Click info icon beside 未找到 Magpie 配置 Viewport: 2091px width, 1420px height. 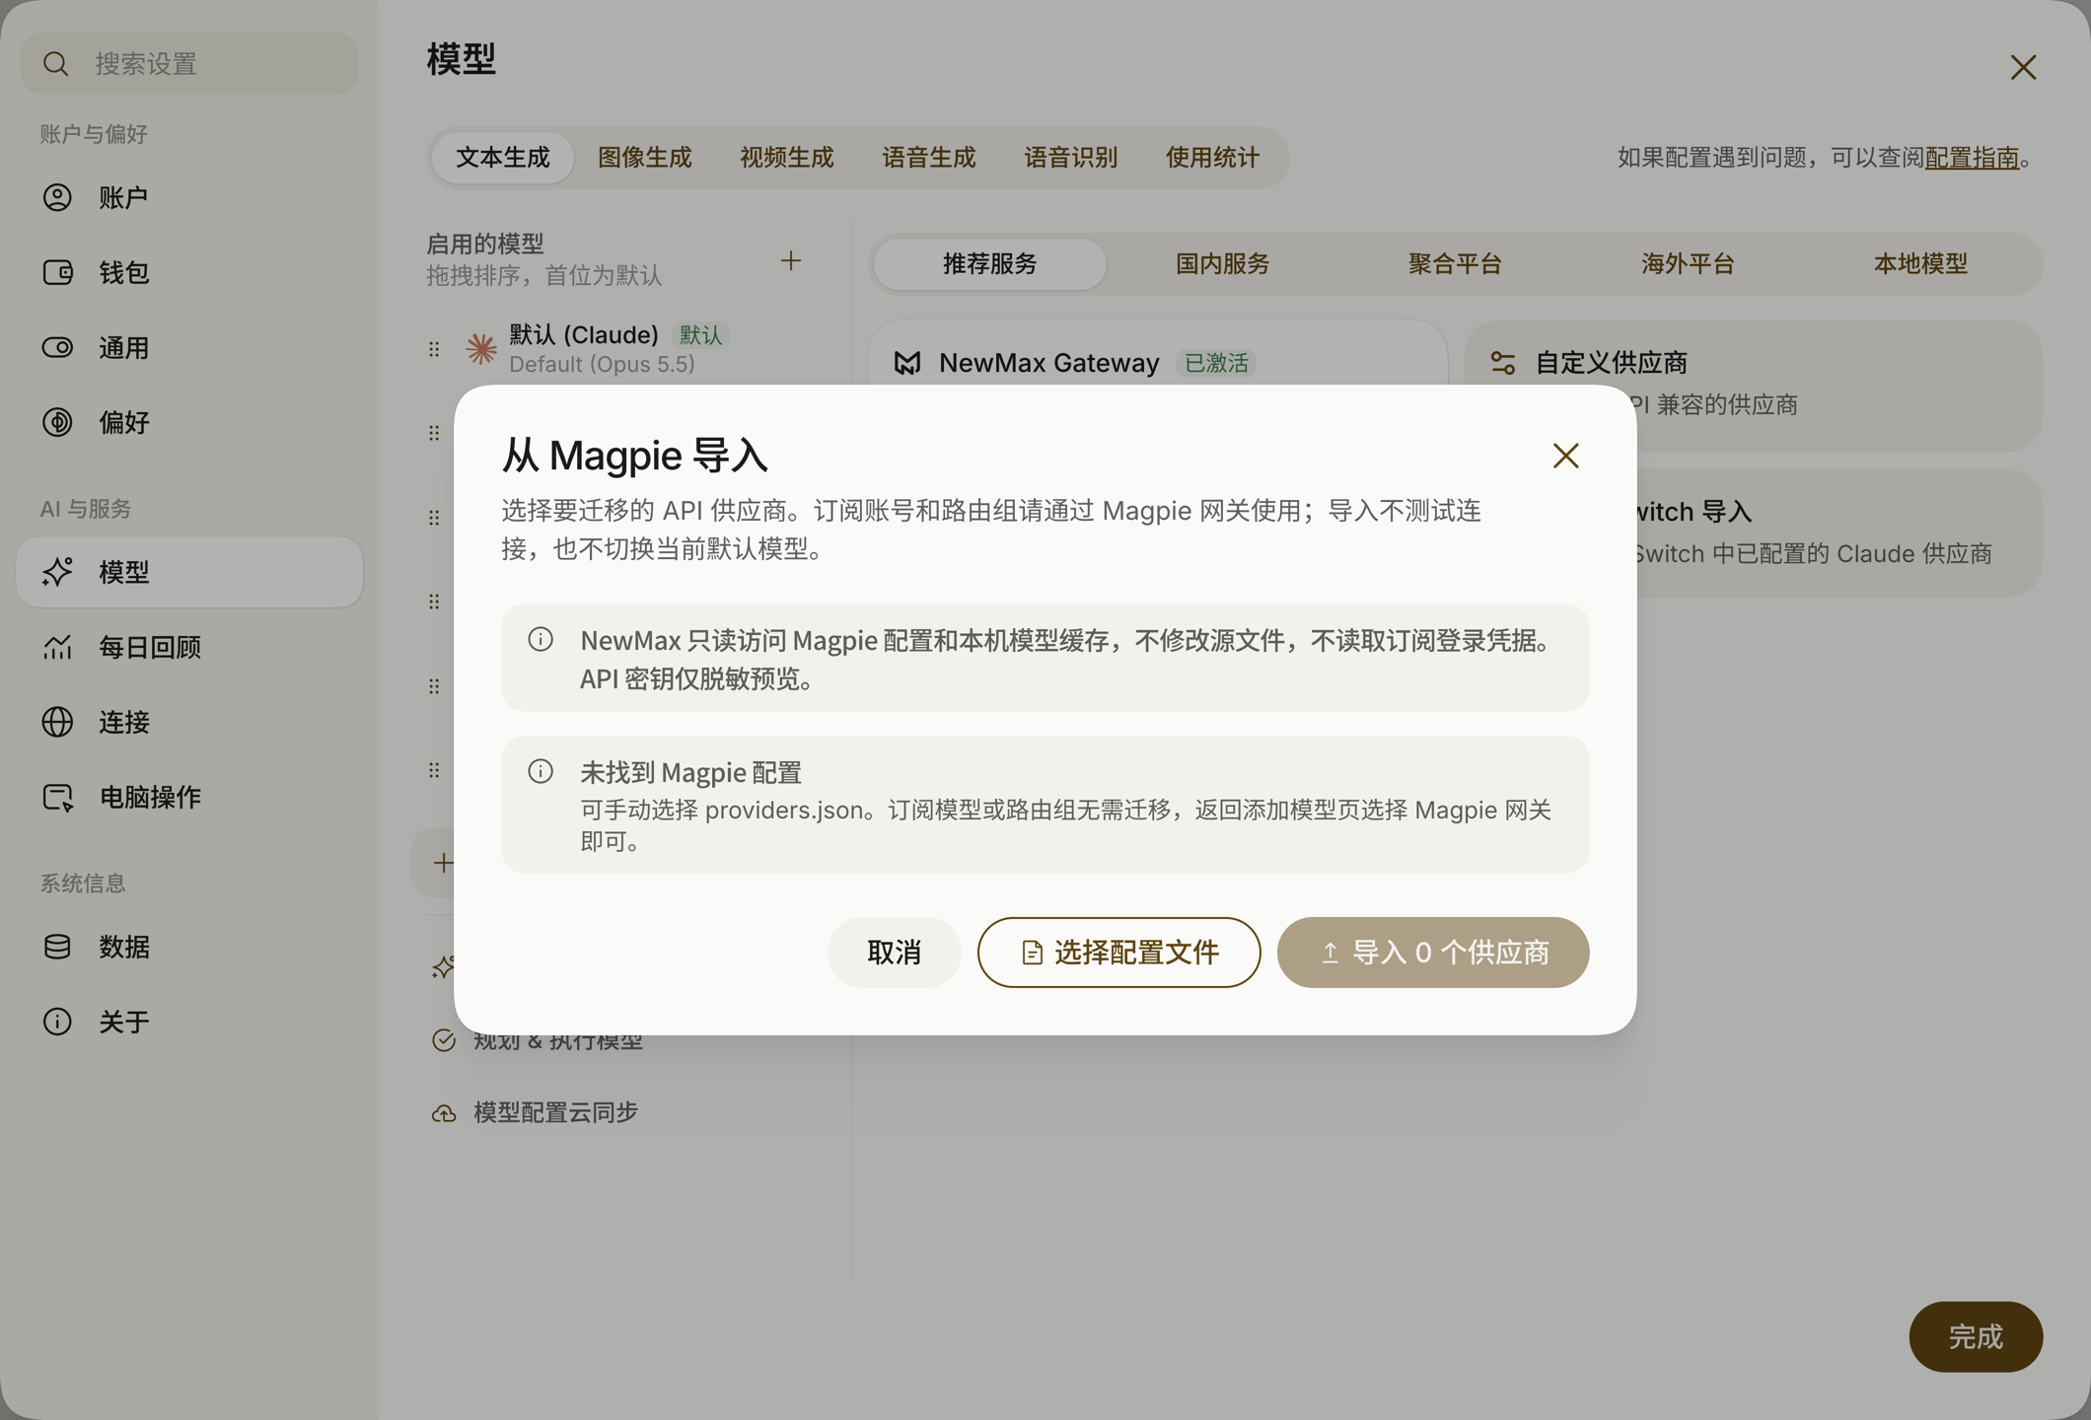pyautogui.click(x=541, y=771)
